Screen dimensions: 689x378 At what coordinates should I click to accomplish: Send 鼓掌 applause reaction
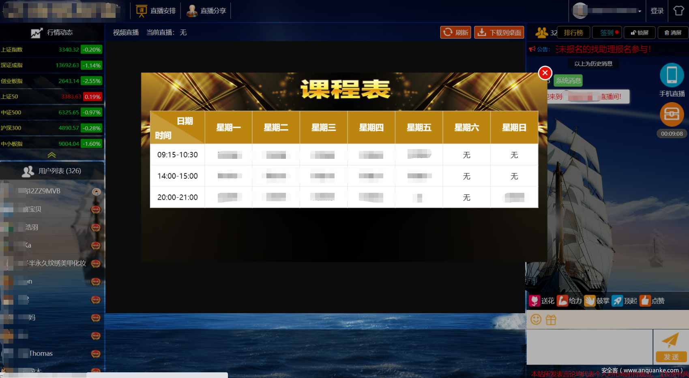point(590,301)
